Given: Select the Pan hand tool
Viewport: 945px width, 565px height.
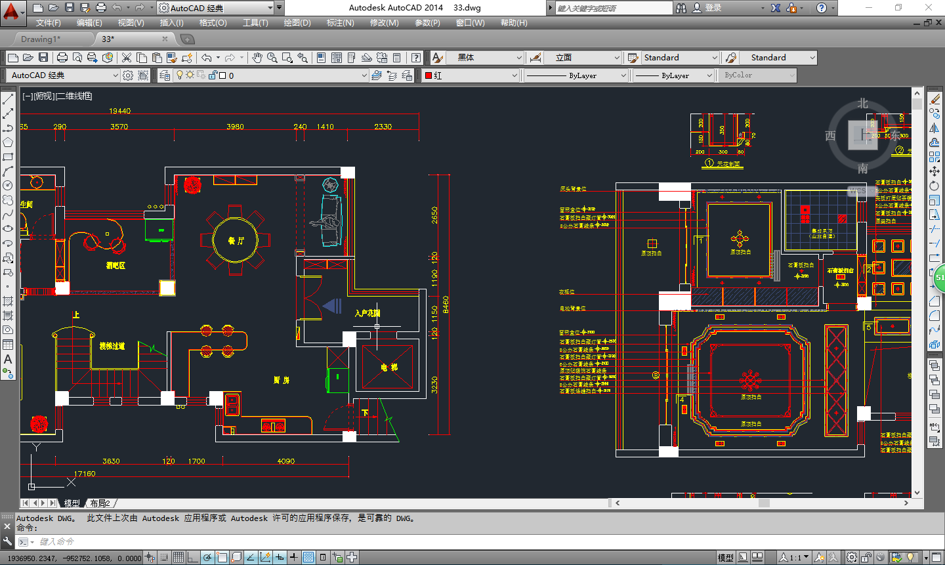Looking at the screenshot, I should tap(257, 58).
